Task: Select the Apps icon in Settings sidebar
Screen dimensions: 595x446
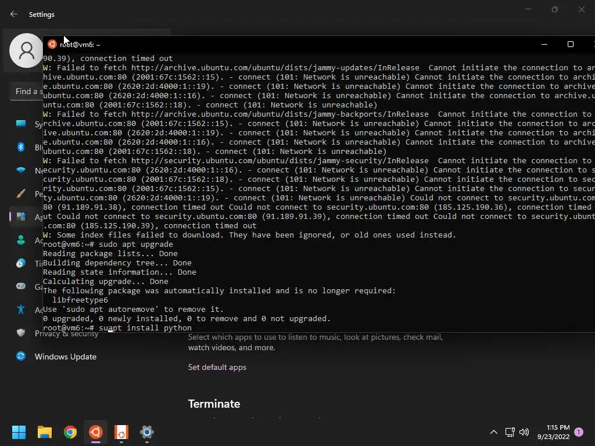Action: (x=21, y=217)
